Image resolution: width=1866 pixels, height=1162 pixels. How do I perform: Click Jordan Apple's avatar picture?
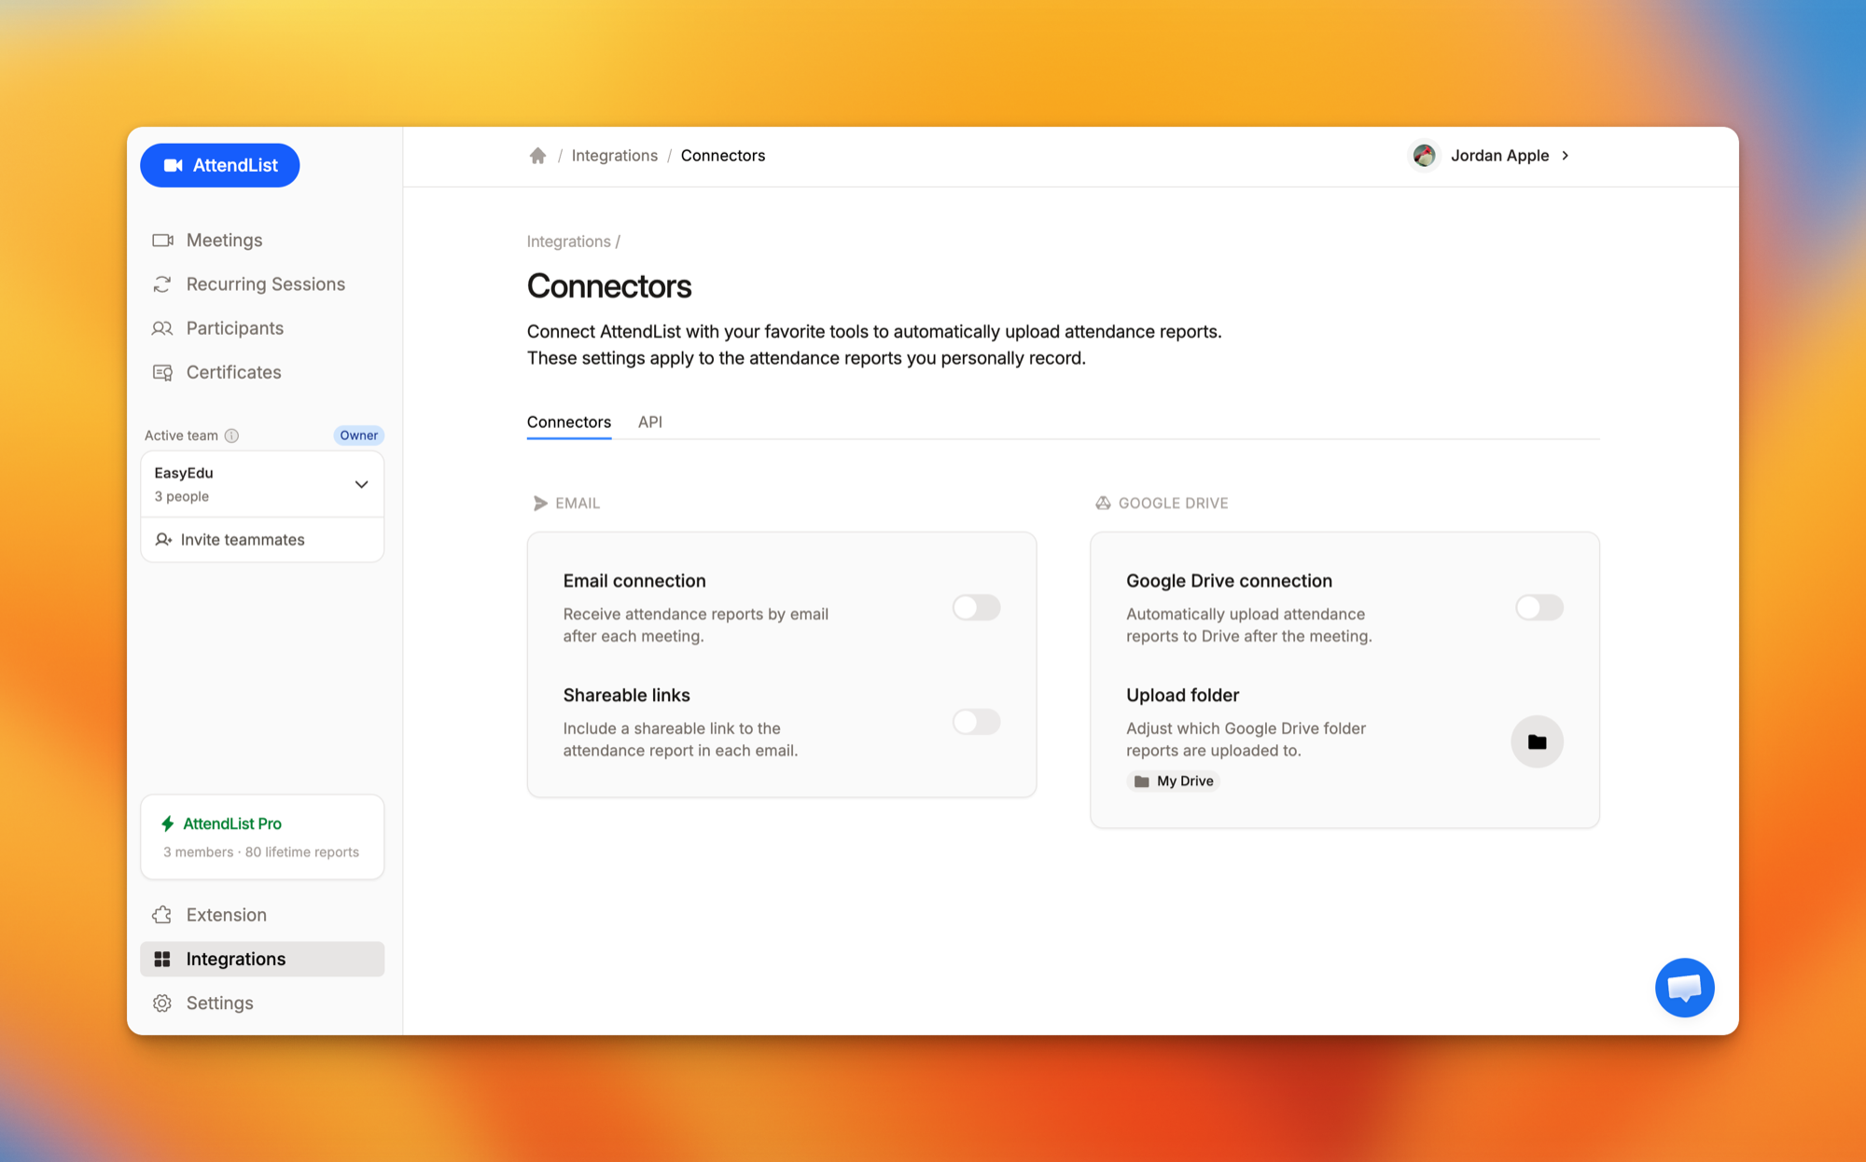tap(1424, 156)
